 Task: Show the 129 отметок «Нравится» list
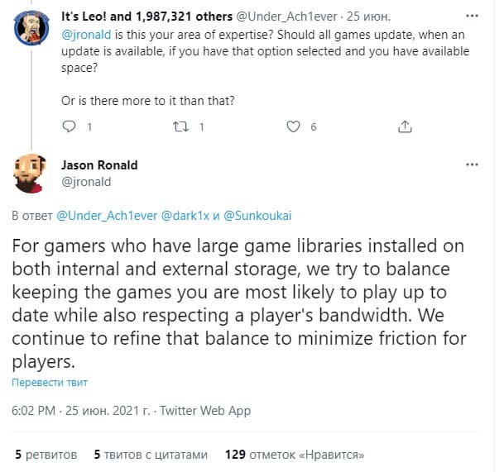click(295, 455)
